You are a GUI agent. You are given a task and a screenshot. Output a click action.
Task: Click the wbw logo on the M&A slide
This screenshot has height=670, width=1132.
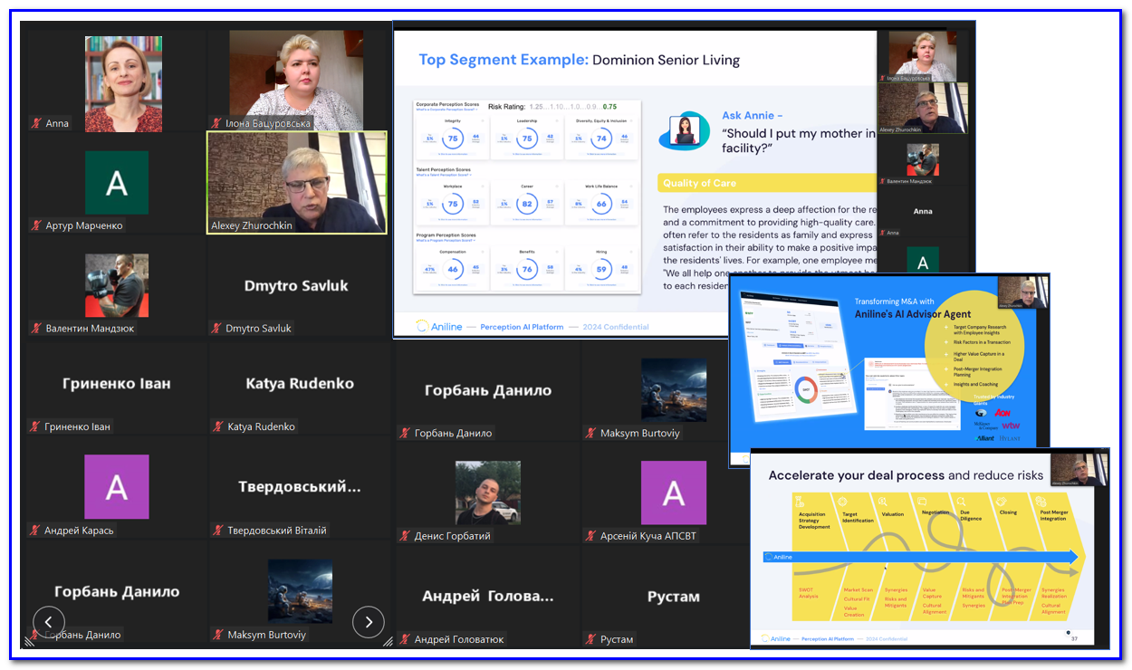tap(1010, 425)
